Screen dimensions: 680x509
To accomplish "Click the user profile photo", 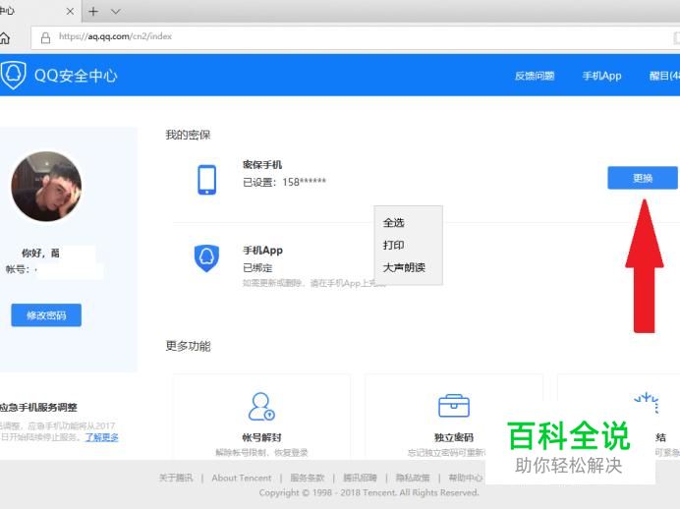I will click(46, 186).
